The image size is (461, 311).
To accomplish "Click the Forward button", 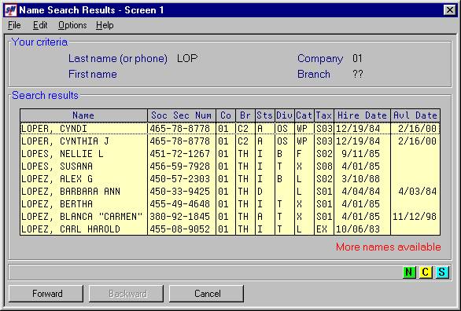I will (x=46, y=294).
